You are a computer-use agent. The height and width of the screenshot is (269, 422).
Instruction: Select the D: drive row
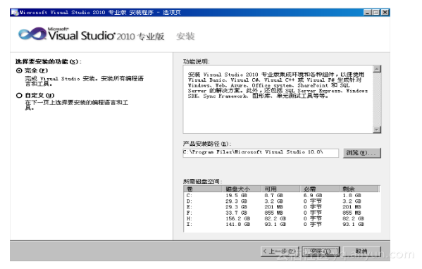pyautogui.click(x=281, y=201)
